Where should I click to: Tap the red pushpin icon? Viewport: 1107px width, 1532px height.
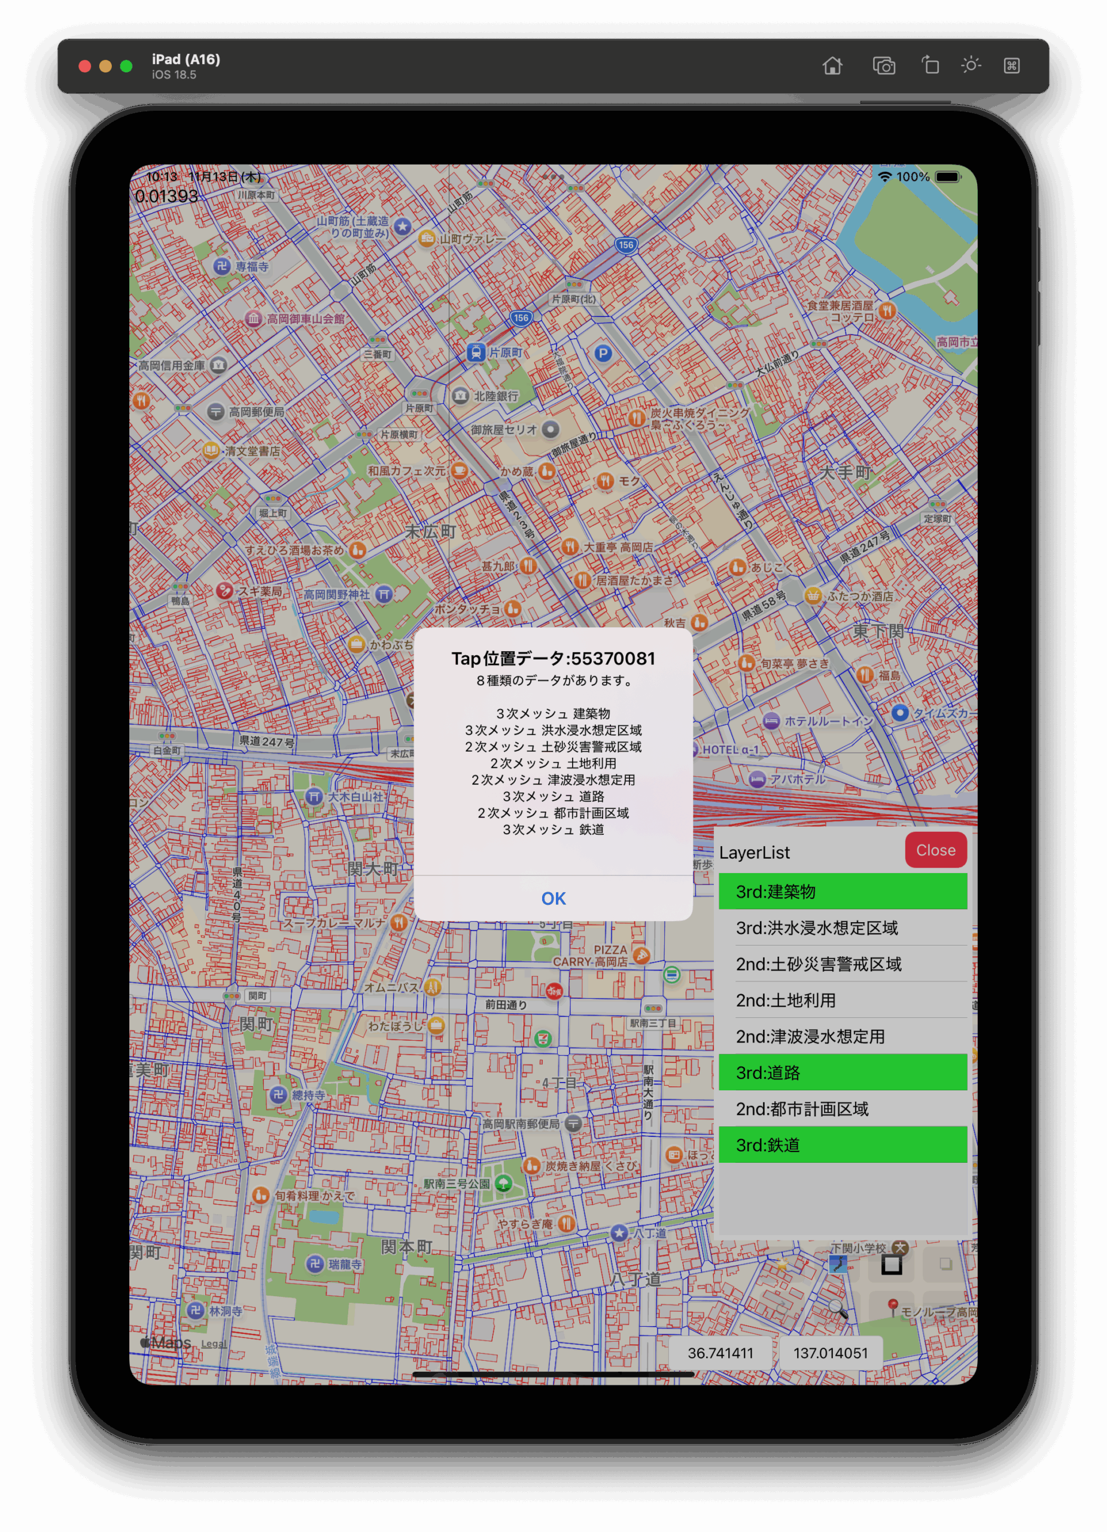pos(892,1307)
